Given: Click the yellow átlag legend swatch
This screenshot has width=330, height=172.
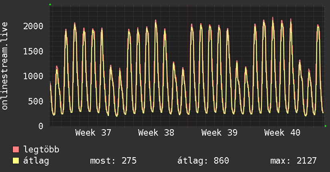Looking at the screenshot, I should pos(16,161).
